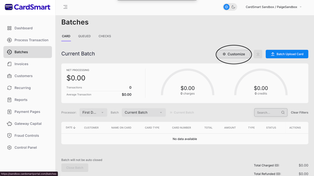Screen dimensions: 314x176
Task: Open the Current Batch dropdown
Action: pos(143,112)
